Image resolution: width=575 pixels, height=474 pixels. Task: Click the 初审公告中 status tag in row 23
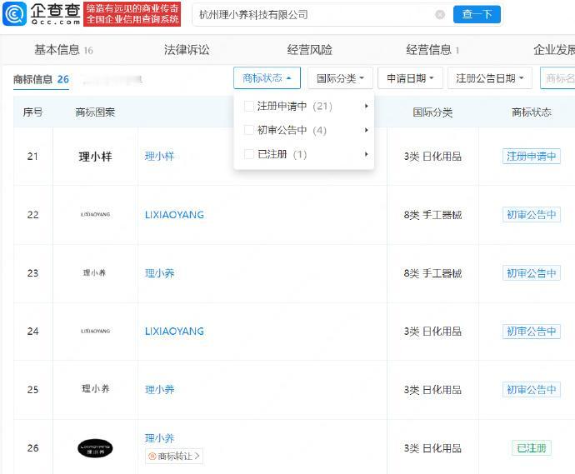pyautogui.click(x=532, y=273)
